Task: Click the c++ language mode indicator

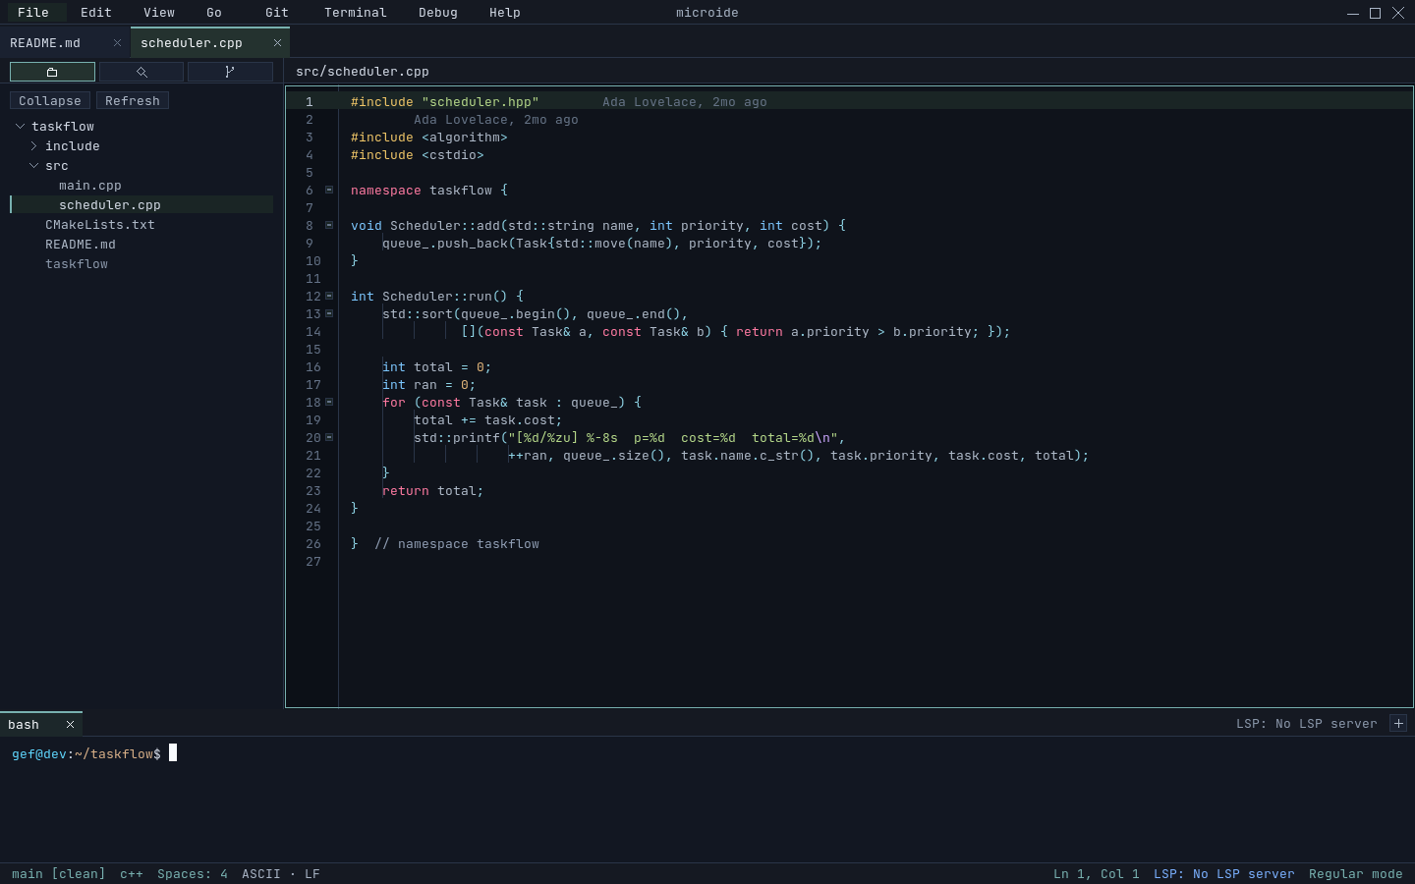Action: (132, 873)
